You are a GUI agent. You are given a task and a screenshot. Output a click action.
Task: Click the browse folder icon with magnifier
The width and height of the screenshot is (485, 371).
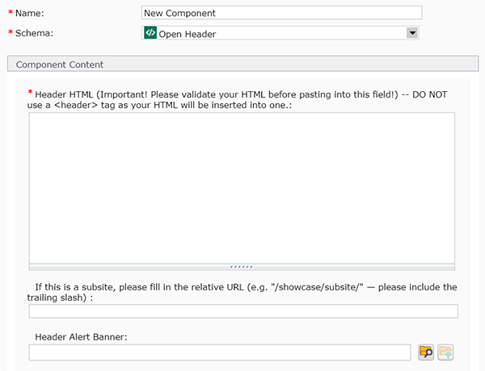point(426,352)
